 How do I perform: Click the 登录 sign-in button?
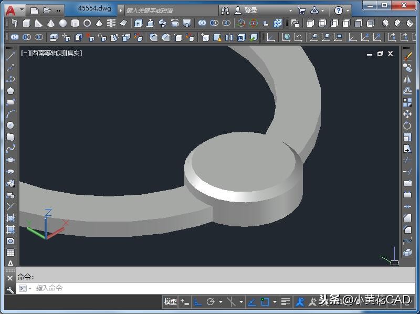[250, 11]
